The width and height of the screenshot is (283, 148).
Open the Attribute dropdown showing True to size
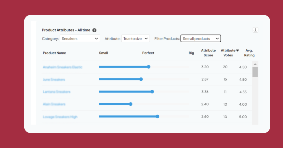click(135, 39)
